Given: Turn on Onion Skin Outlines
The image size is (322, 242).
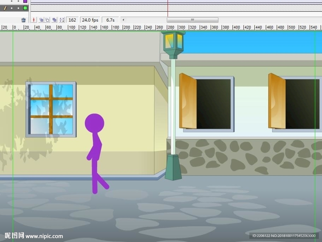Looking at the screenshot, I should [47, 20].
